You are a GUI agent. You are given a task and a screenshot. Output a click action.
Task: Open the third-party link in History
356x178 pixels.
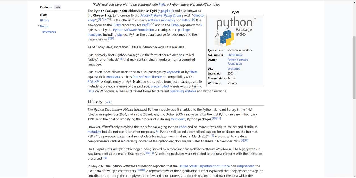tap(178, 119)
